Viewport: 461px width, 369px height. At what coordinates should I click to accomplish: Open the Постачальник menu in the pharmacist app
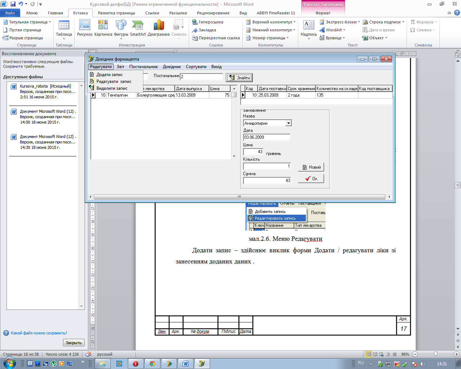point(144,67)
